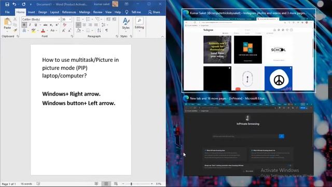Increase font size with grow icon
Screen dimensions: 332x187
(x=63, y=31)
